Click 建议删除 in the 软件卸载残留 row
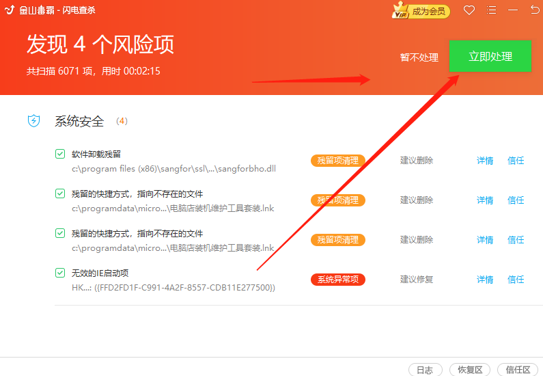The height and width of the screenshot is (376, 543). coord(417,161)
